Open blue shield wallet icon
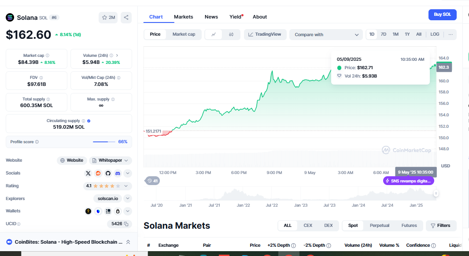 point(98,211)
